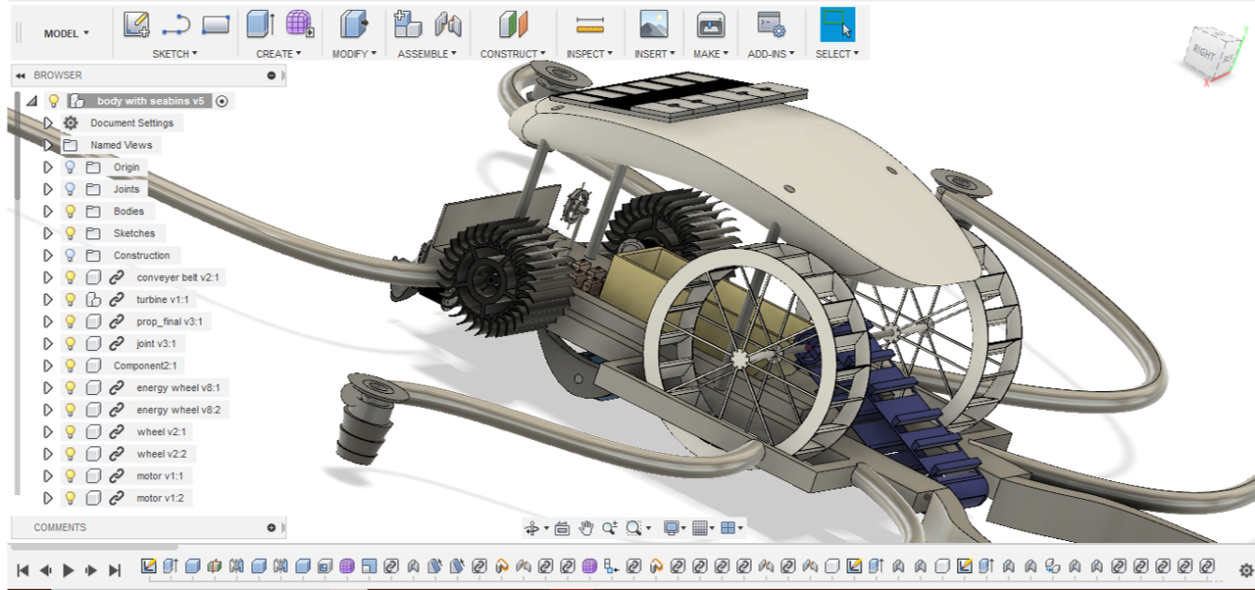The image size is (1255, 590).
Task: Open the MODEL workspace dropdown
Action: [67, 33]
